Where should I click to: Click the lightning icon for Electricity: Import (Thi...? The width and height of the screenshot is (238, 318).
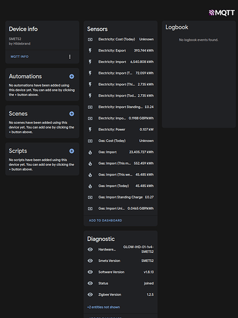tap(90, 85)
